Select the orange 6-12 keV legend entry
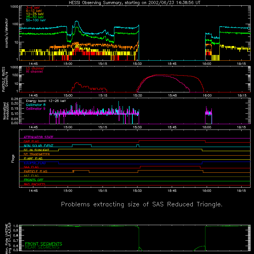 34,11
